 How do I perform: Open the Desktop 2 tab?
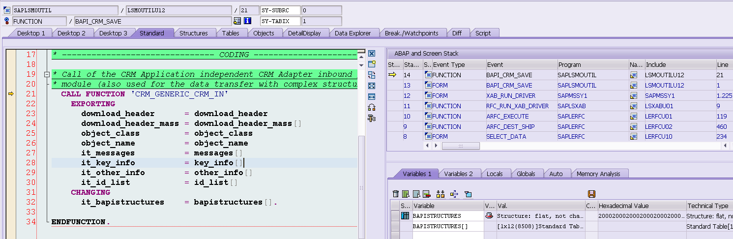(x=72, y=33)
